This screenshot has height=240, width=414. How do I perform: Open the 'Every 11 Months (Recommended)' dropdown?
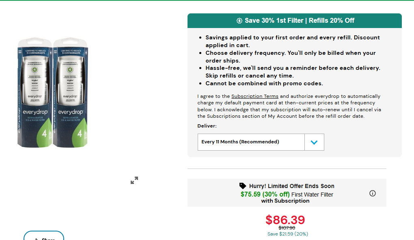tap(251, 142)
